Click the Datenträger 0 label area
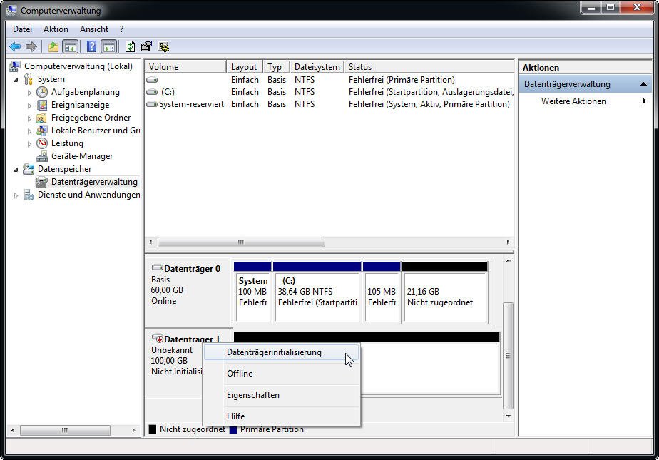The image size is (659, 460). tap(188, 292)
